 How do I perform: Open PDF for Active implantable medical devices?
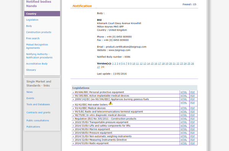point(193,96)
